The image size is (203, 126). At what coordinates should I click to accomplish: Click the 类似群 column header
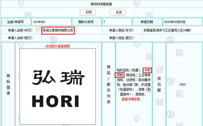click(x=159, y=85)
